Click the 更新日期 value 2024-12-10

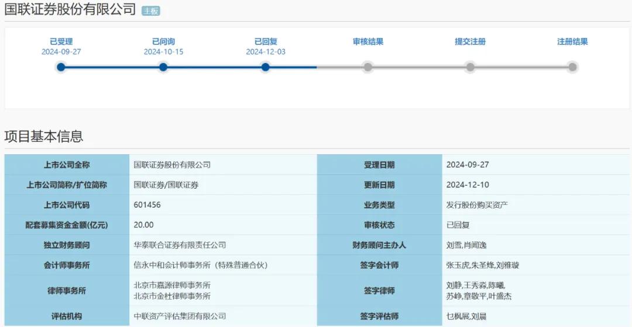coord(468,185)
